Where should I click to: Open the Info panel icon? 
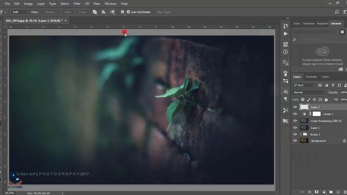coord(286,52)
